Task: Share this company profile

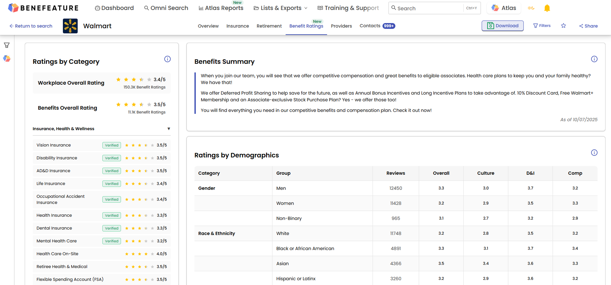Action: 588,26
